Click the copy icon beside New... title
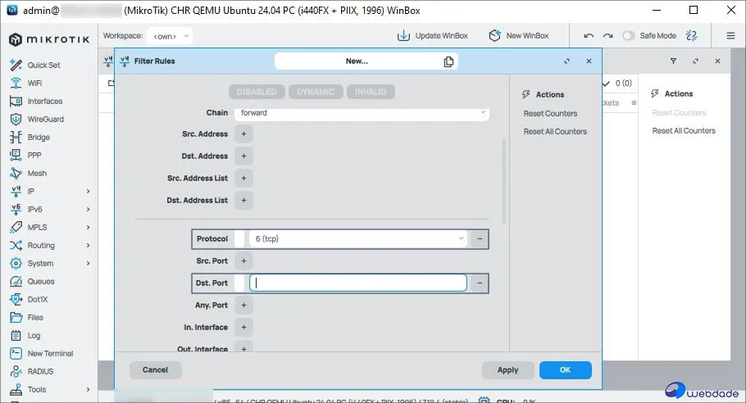The height and width of the screenshot is (403, 746). (x=448, y=61)
